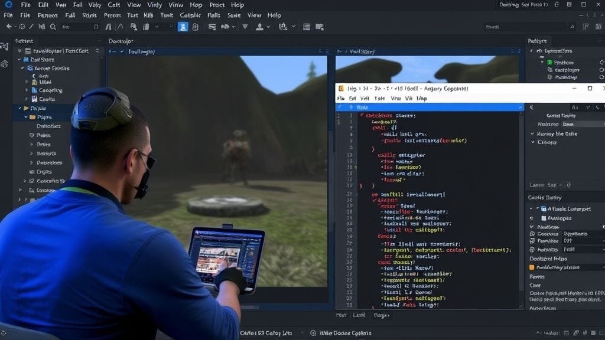
Task: Click the "Hist" tab below the code editor
Action: [x=342, y=316]
